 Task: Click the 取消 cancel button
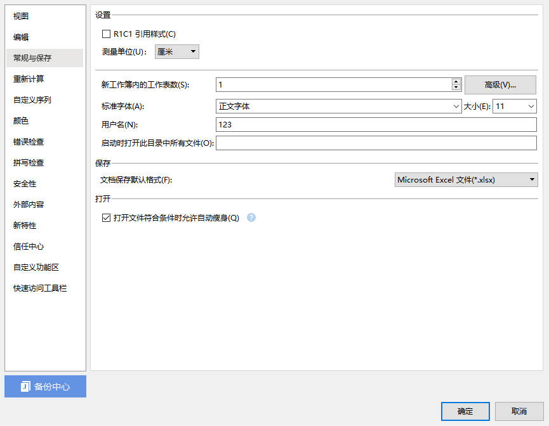[x=519, y=411]
